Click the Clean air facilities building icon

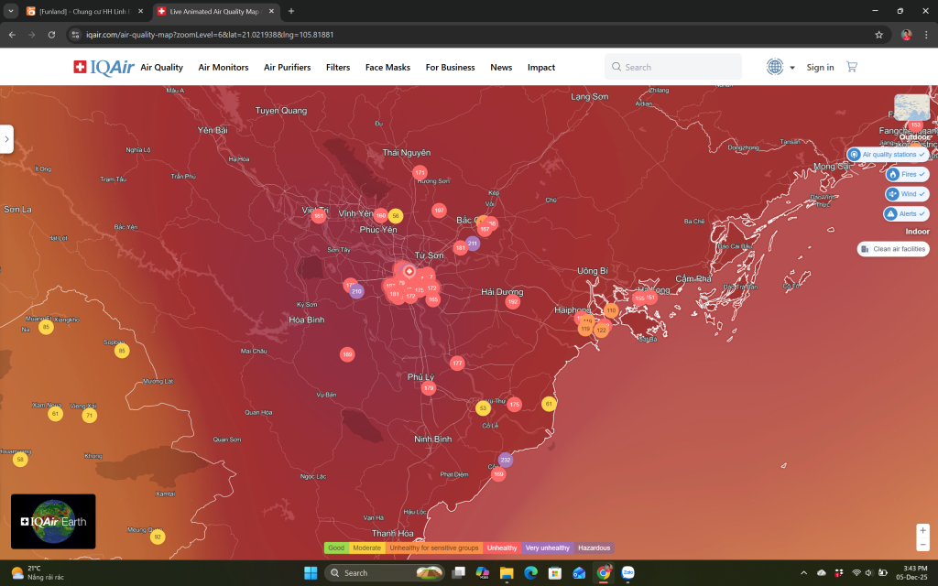865,248
